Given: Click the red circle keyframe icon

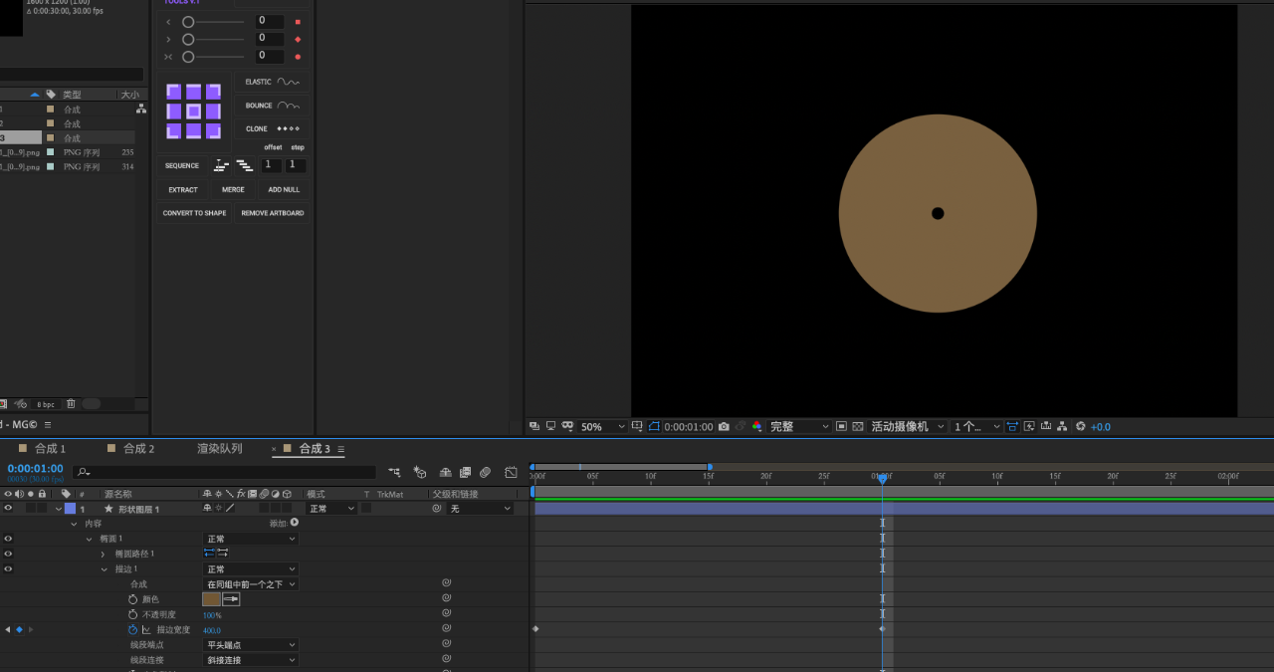Looking at the screenshot, I should tap(298, 57).
